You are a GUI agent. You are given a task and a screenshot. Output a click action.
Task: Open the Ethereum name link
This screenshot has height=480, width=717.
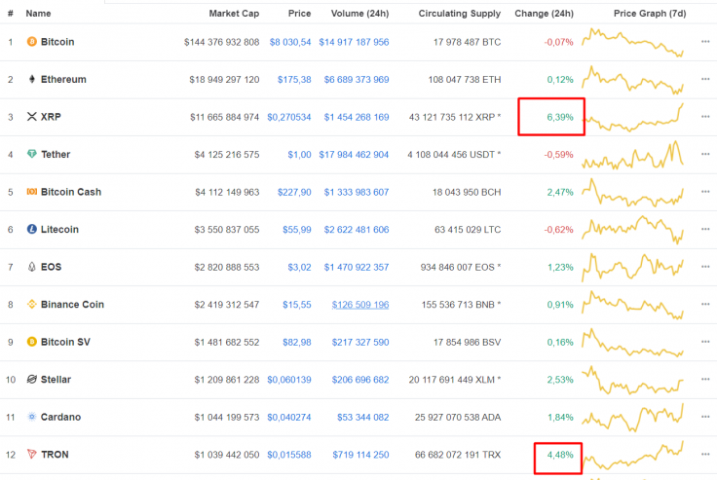tap(63, 79)
